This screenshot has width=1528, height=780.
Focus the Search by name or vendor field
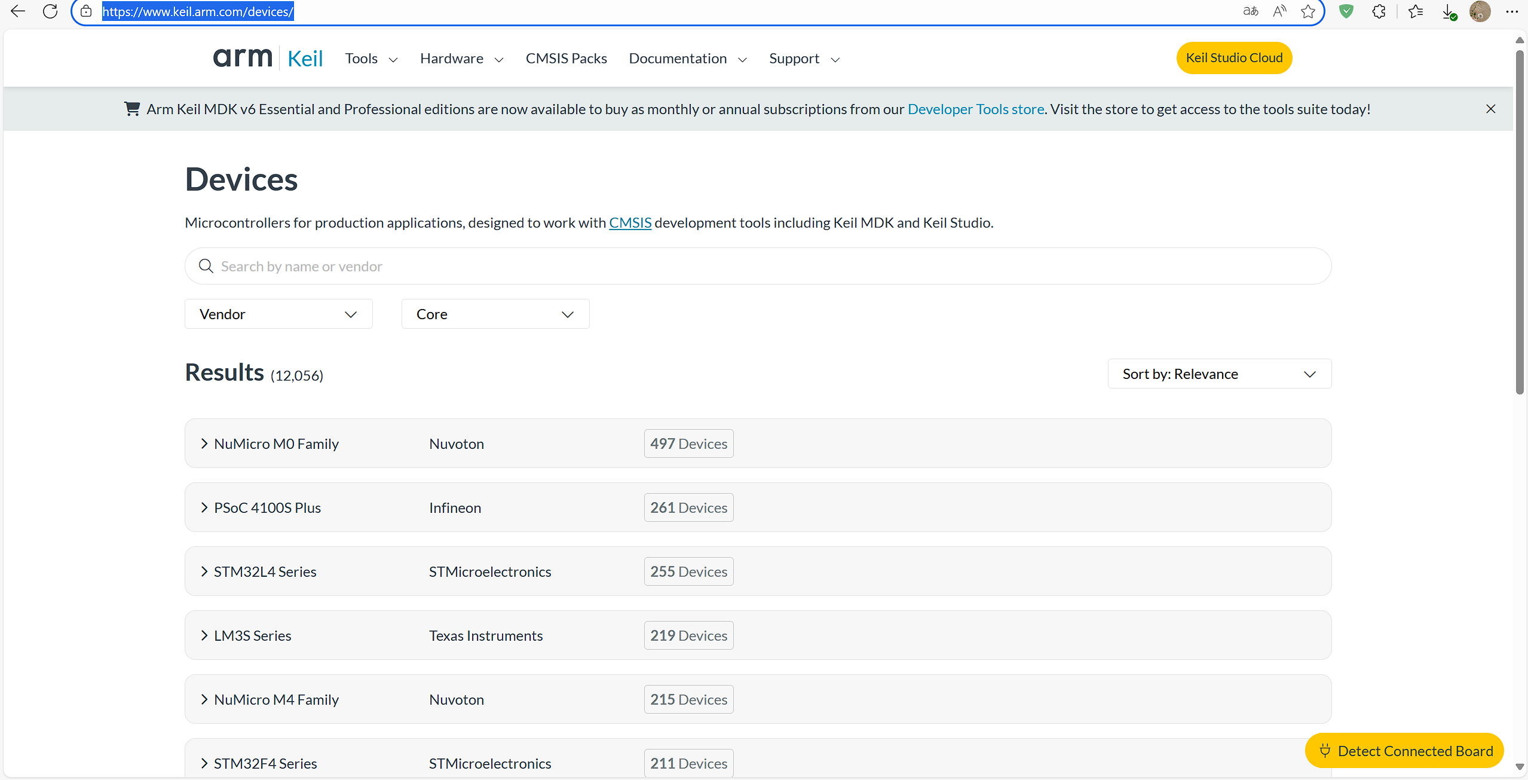pyautogui.click(x=758, y=266)
